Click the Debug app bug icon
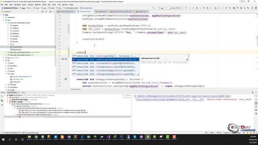Image resolution: width=258 pixels, height=145 pixels. (197, 8)
